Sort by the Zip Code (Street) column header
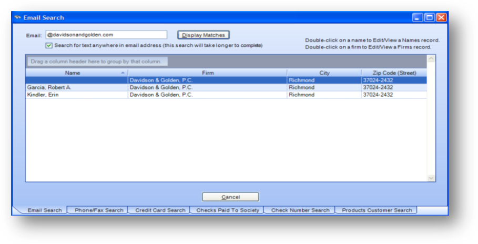478x244 pixels. (x=394, y=73)
